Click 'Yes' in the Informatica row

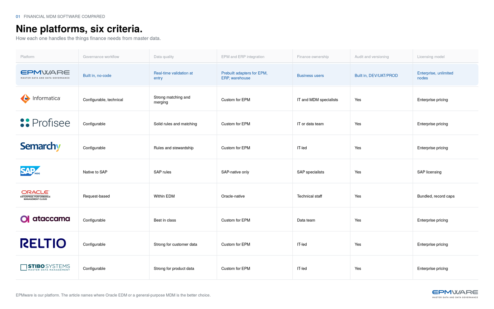pos(358,100)
